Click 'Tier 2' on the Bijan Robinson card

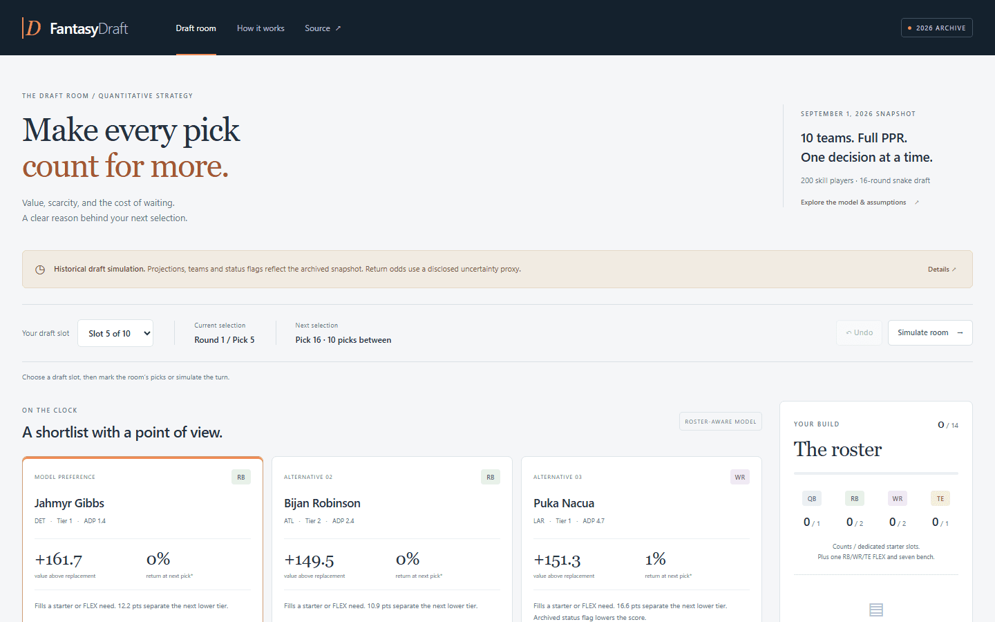(313, 521)
